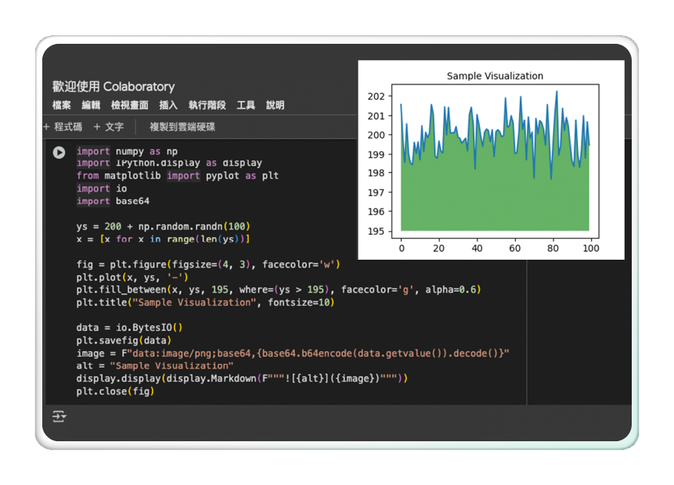Open the 工具 menu
This screenshot has width=674, height=485.
(246, 106)
